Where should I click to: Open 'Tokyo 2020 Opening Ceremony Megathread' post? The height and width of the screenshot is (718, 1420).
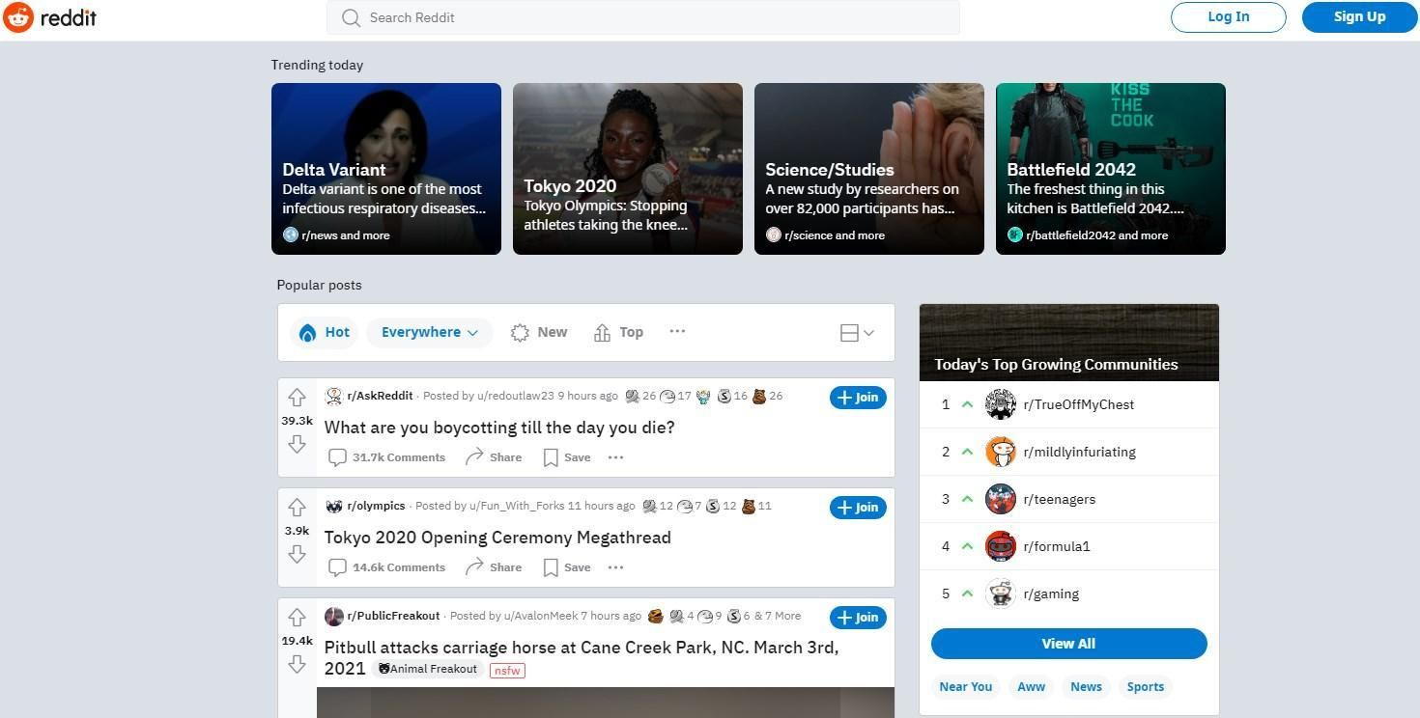(497, 538)
